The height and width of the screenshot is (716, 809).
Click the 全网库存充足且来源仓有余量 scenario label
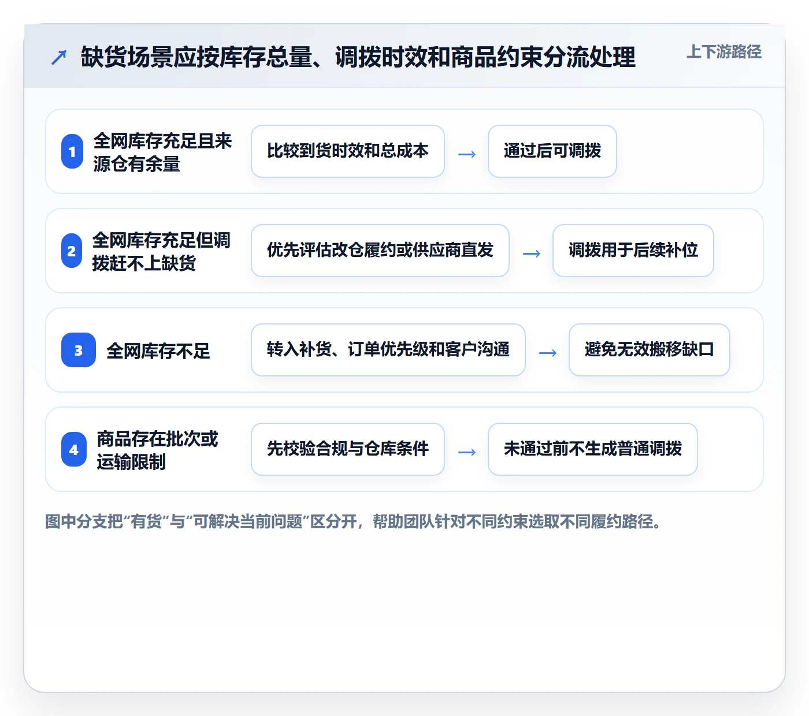click(x=162, y=152)
